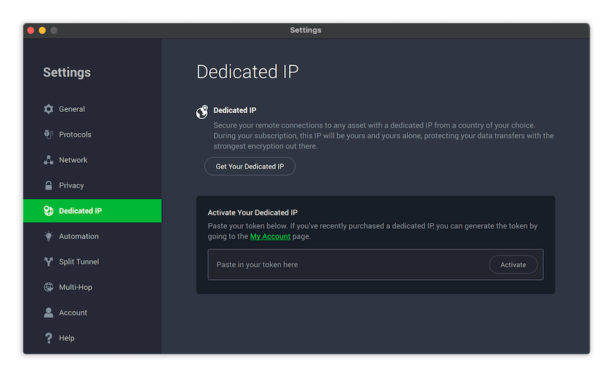Viewport: 613px width, 377px height.
Task: Open the Multi-Hop section label
Action: (75, 287)
